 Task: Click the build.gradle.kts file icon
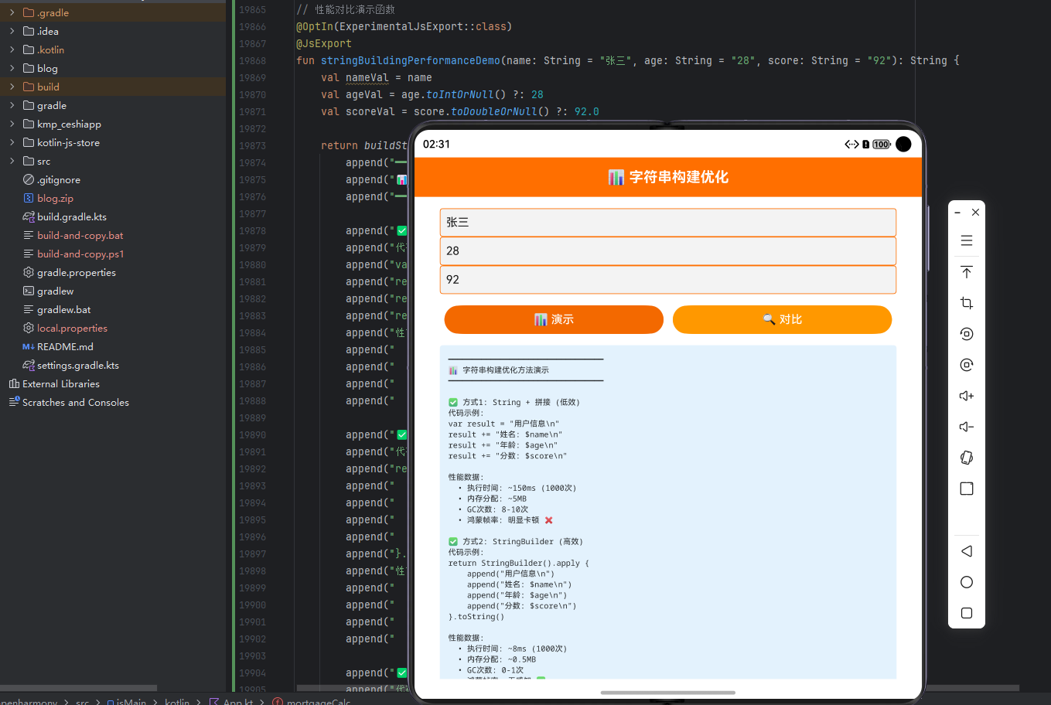tap(29, 216)
